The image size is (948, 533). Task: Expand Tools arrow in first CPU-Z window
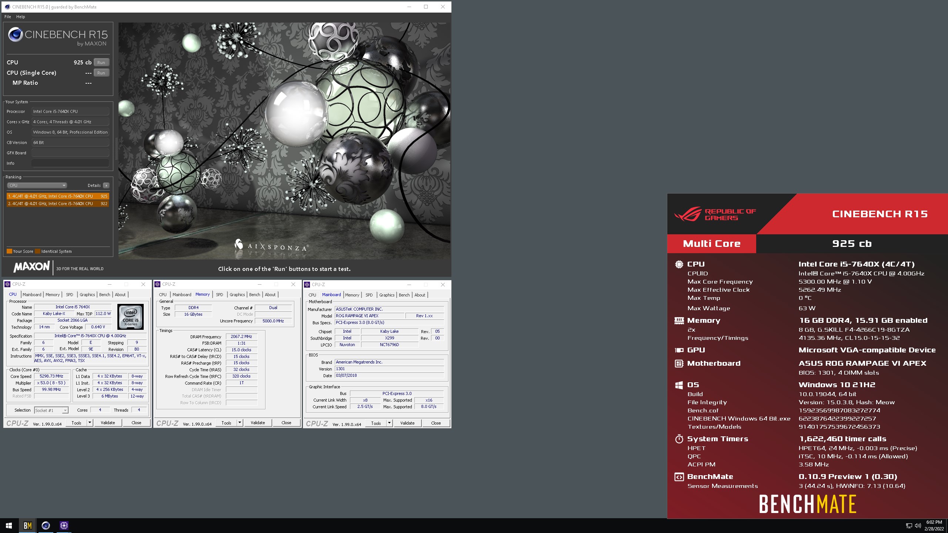(x=90, y=423)
